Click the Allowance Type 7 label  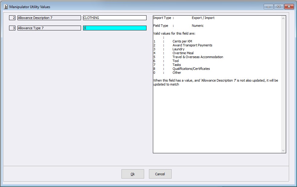click(49, 28)
